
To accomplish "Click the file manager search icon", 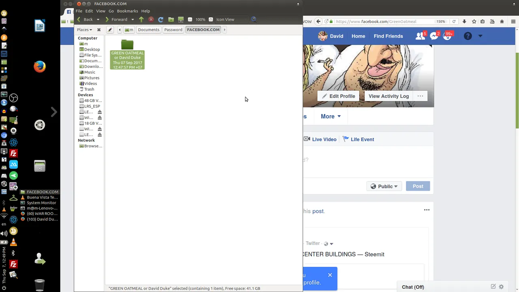I will (254, 19).
